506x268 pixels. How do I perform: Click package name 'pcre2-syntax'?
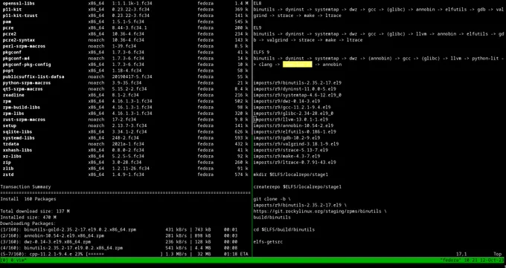[19, 40]
